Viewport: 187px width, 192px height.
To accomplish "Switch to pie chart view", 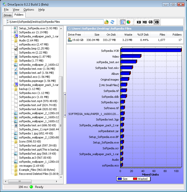I will [129, 22].
